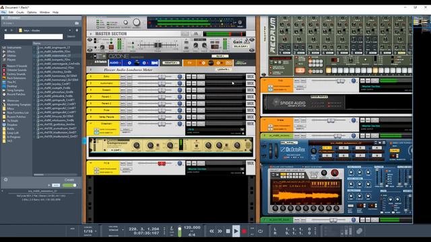Play the selected sample preview

point(49,186)
